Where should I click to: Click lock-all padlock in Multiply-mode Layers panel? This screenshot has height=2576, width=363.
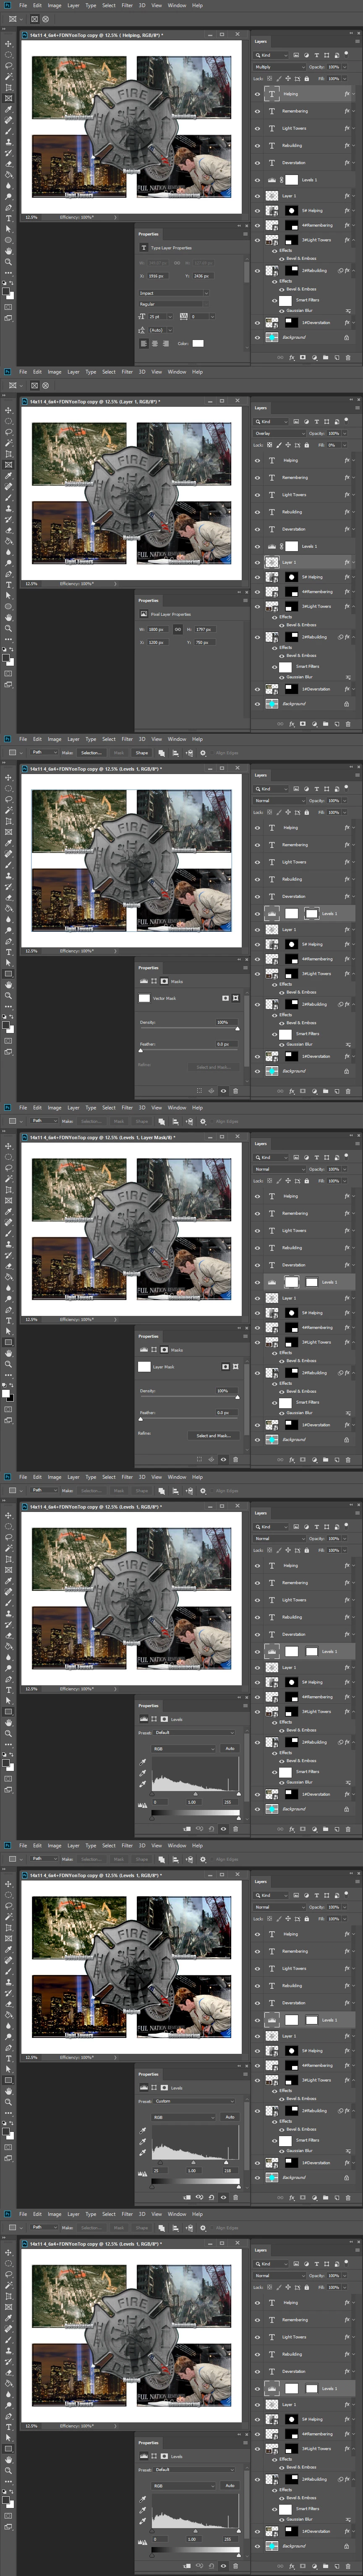point(307,79)
